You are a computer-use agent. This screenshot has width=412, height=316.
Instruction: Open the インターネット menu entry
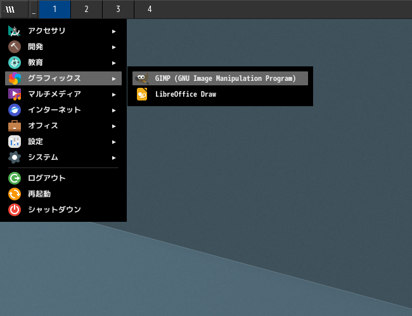63,110
